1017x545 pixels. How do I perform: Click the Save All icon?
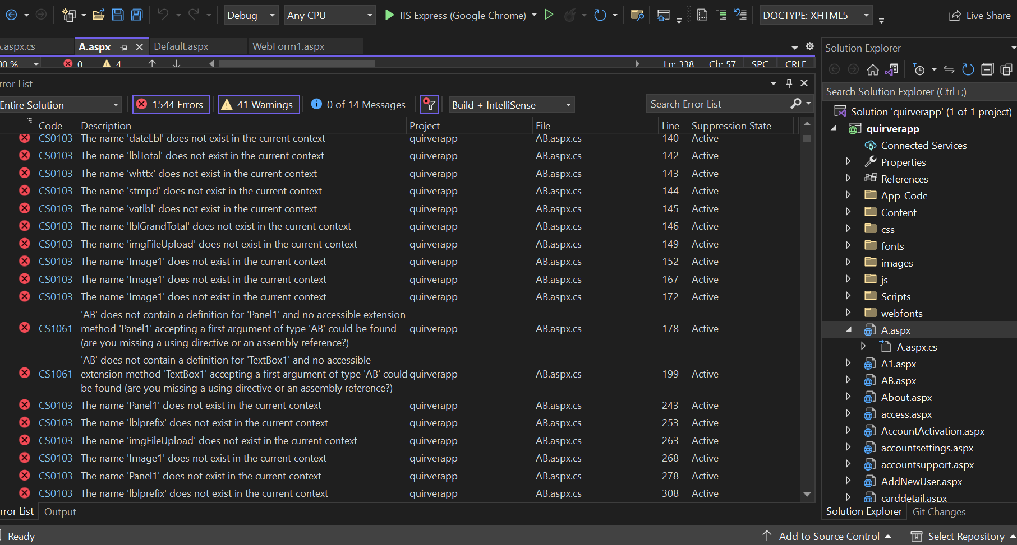pos(137,15)
